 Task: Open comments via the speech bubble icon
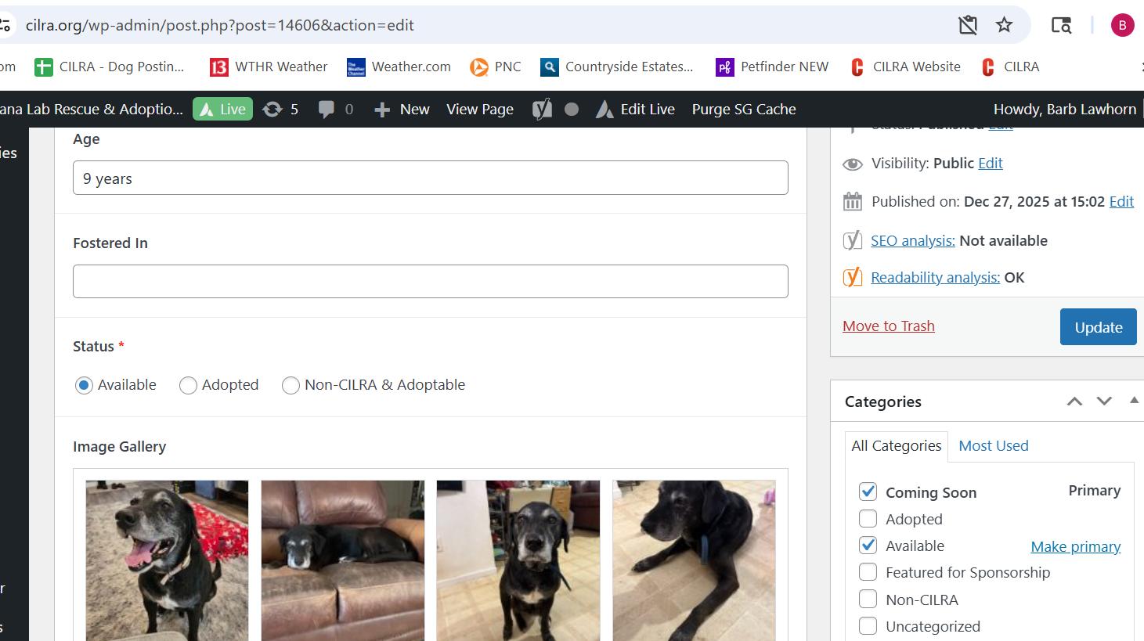(x=327, y=109)
